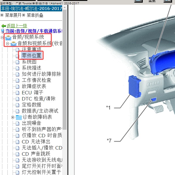Collapse the 音频/视频系统 tree node
Viewport: 175px width, 175px height.
coord(2,37)
